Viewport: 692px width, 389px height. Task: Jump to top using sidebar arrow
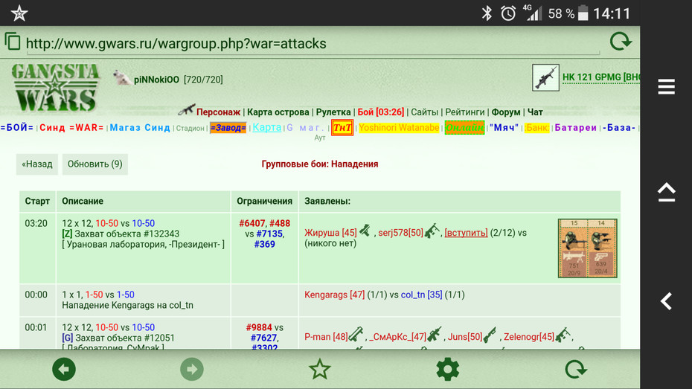click(x=667, y=193)
